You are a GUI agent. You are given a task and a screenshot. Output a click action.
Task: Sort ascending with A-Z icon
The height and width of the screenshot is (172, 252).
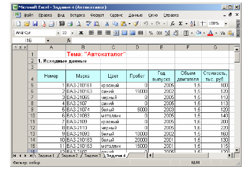click(193, 24)
